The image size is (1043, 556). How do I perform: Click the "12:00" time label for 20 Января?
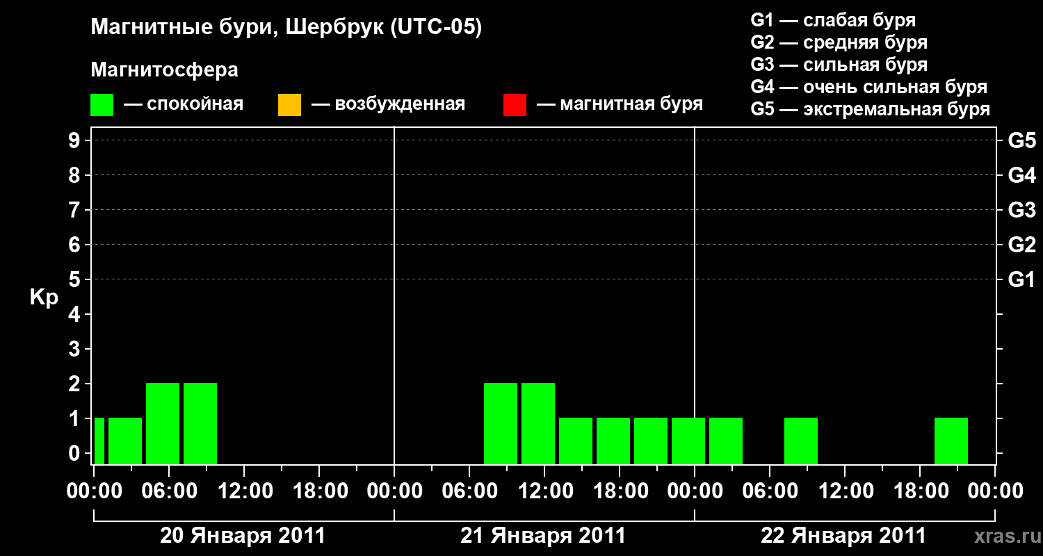click(244, 491)
